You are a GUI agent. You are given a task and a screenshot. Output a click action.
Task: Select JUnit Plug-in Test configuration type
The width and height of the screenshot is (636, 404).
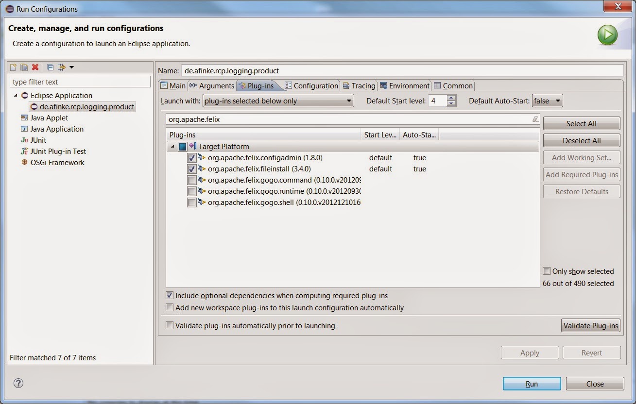coord(58,151)
